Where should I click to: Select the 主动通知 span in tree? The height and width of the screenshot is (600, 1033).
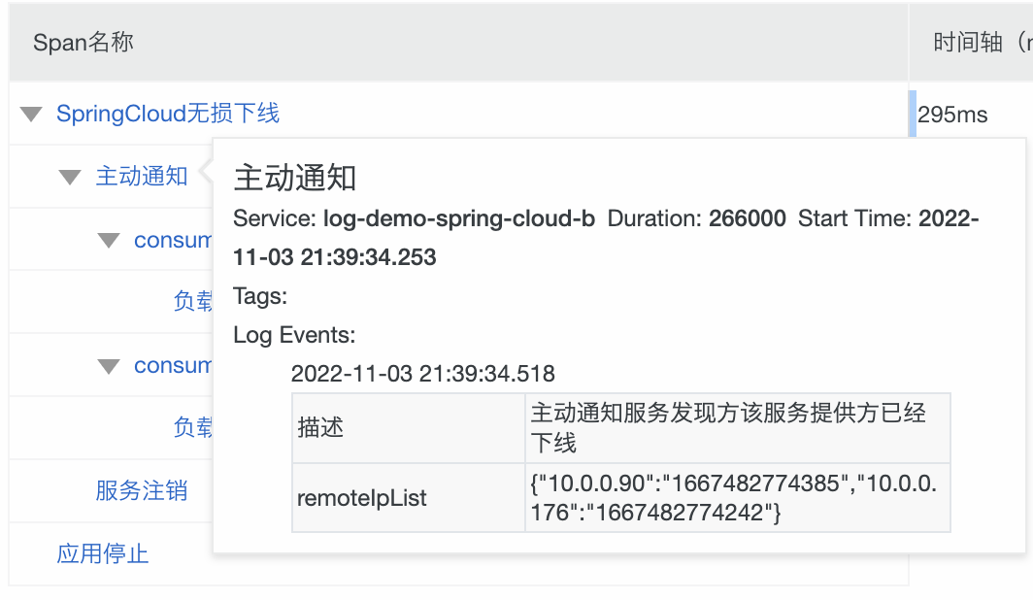point(142,177)
